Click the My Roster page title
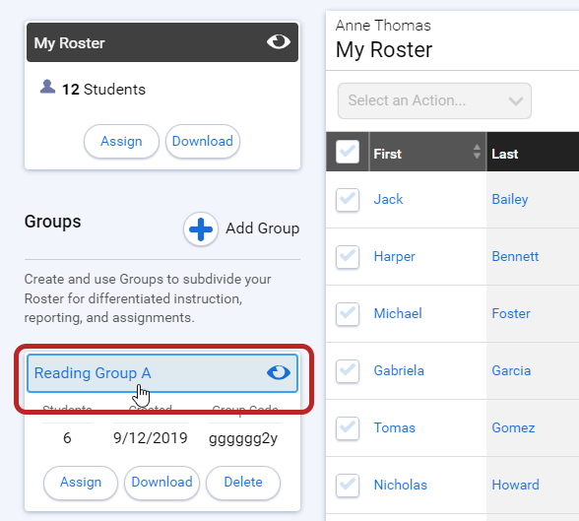 [x=384, y=50]
